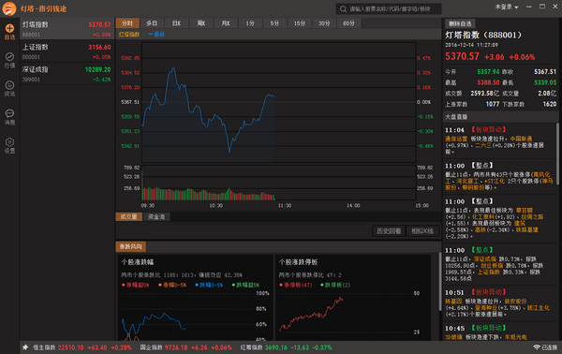Select 上证指数 000001 in watchlist
This screenshot has height=354, width=562.
click(67, 52)
